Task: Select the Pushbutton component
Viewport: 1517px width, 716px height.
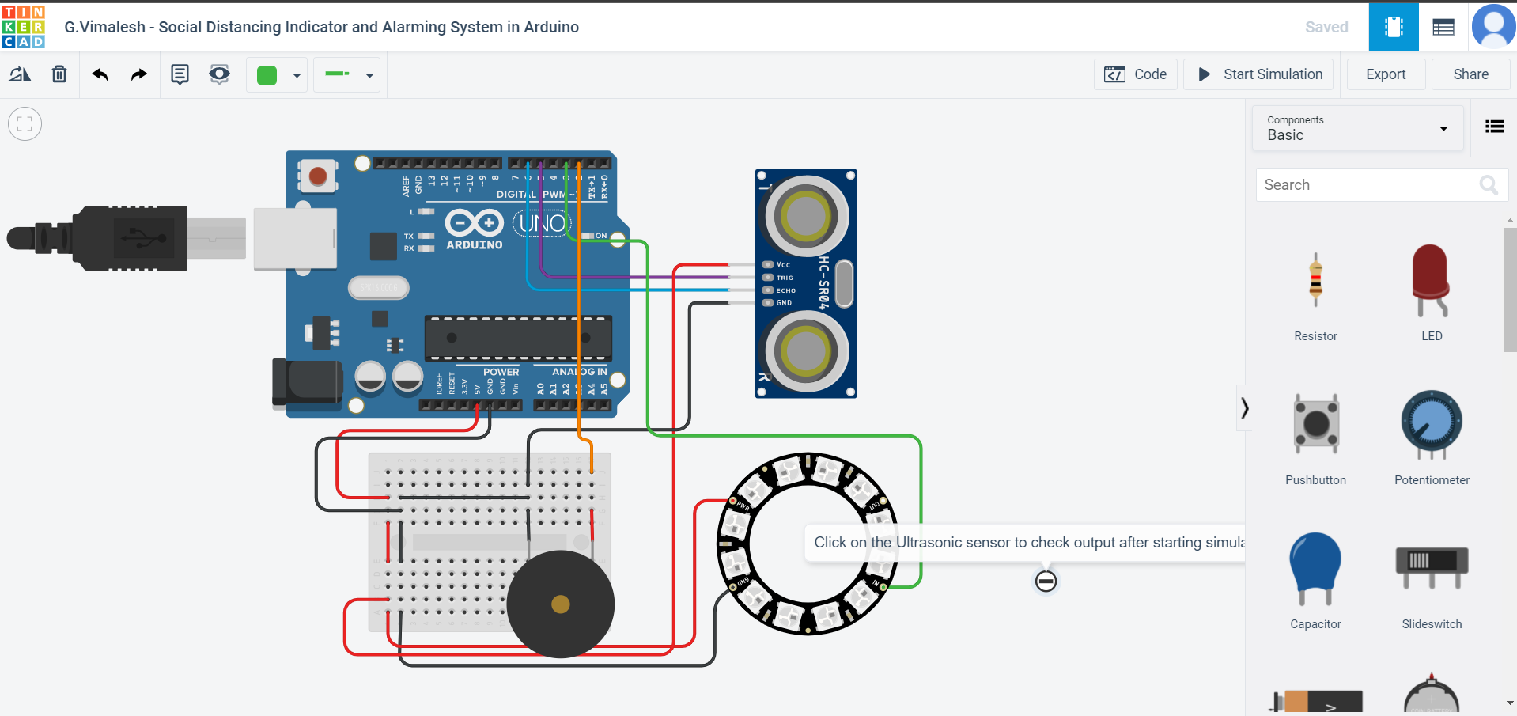Action: coord(1315,439)
